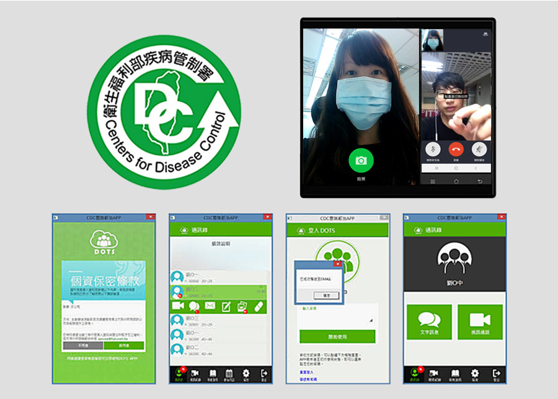This screenshot has height=399, width=558.
Task: Tap home icon on dark tablet bar
Action: [456, 181]
